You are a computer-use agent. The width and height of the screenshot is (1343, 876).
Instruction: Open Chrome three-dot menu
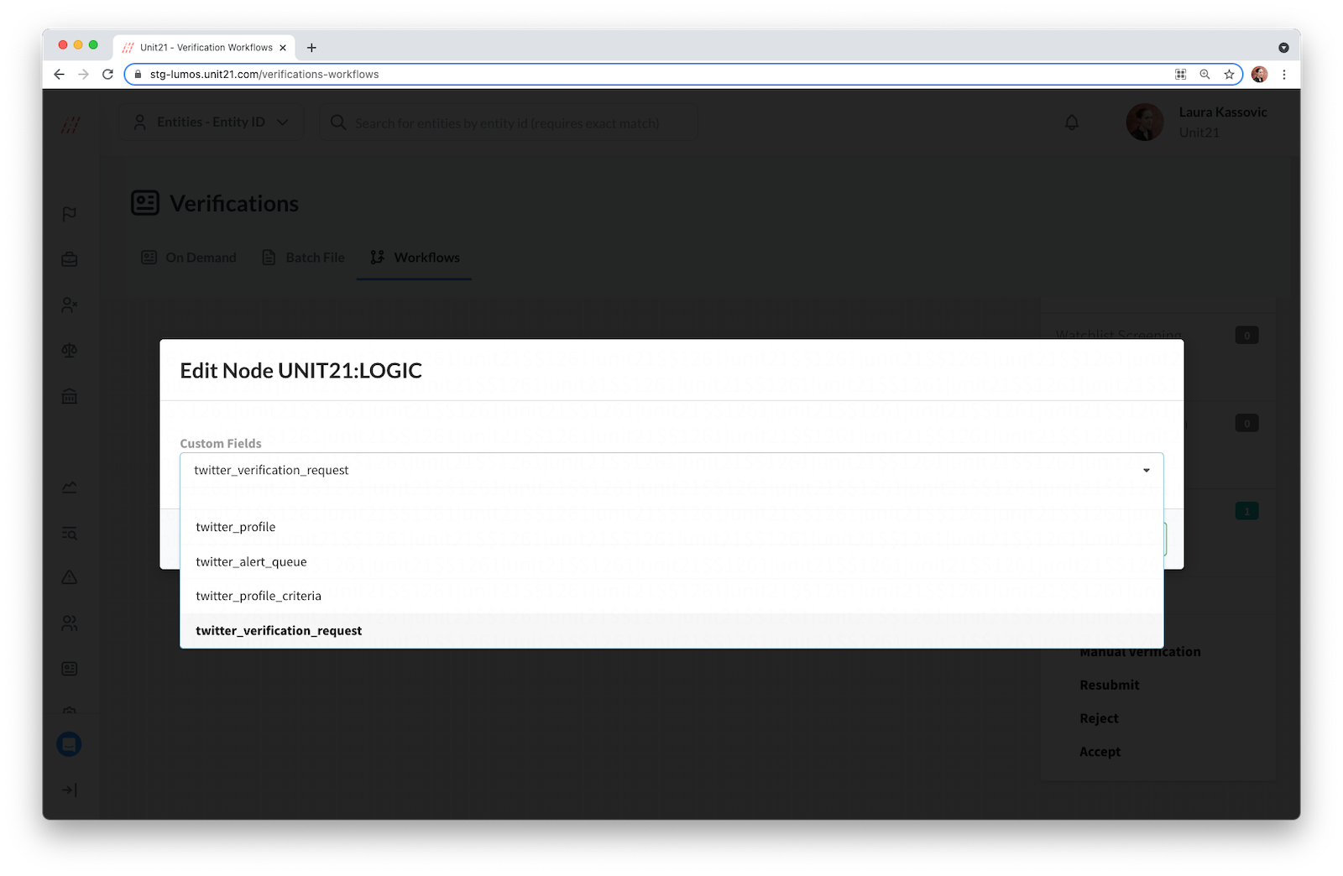click(1283, 74)
